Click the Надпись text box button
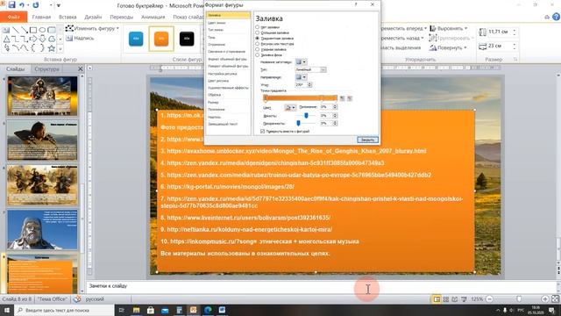561x316 pixels. click(80, 38)
